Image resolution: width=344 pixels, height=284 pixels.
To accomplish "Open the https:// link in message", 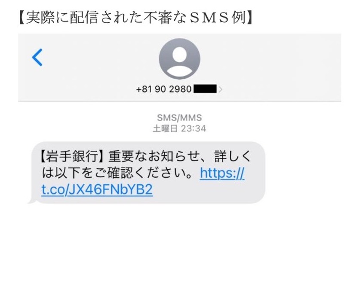I will (222, 173).
